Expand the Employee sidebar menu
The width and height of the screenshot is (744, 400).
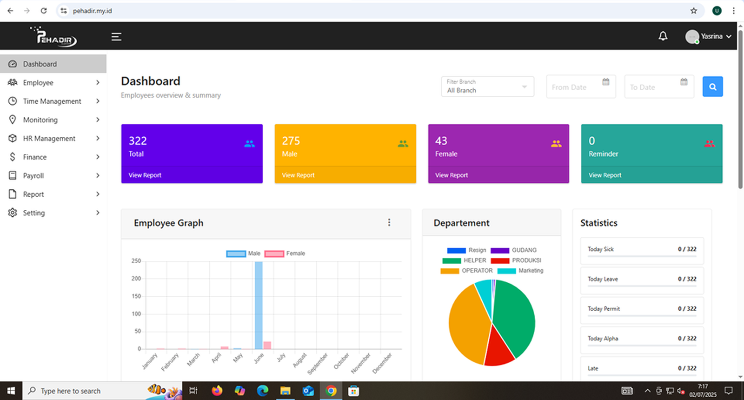pyautogui.click(x=53, y=82)
